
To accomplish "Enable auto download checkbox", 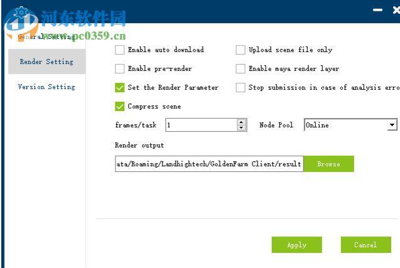I will pos(120,50).
